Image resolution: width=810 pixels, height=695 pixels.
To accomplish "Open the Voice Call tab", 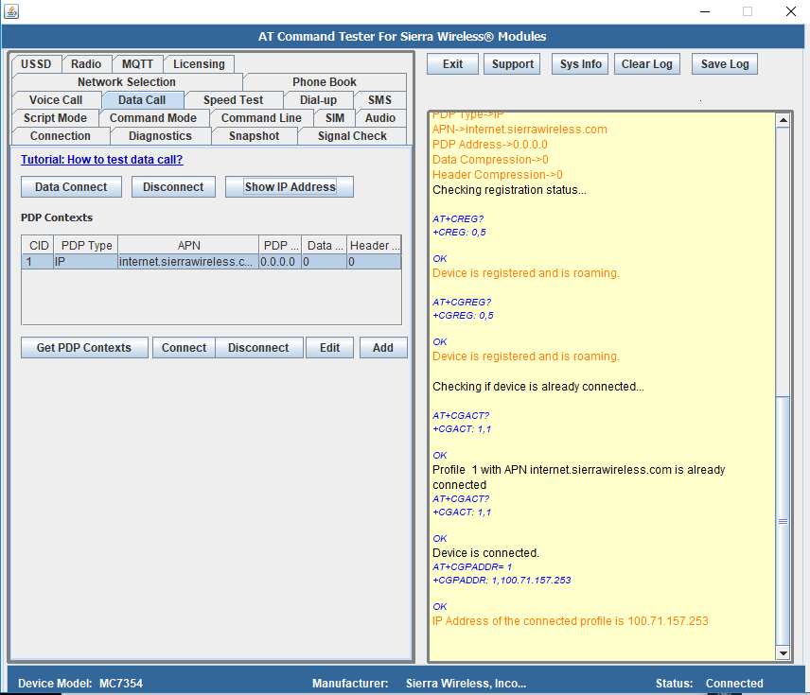I will 56,100.
